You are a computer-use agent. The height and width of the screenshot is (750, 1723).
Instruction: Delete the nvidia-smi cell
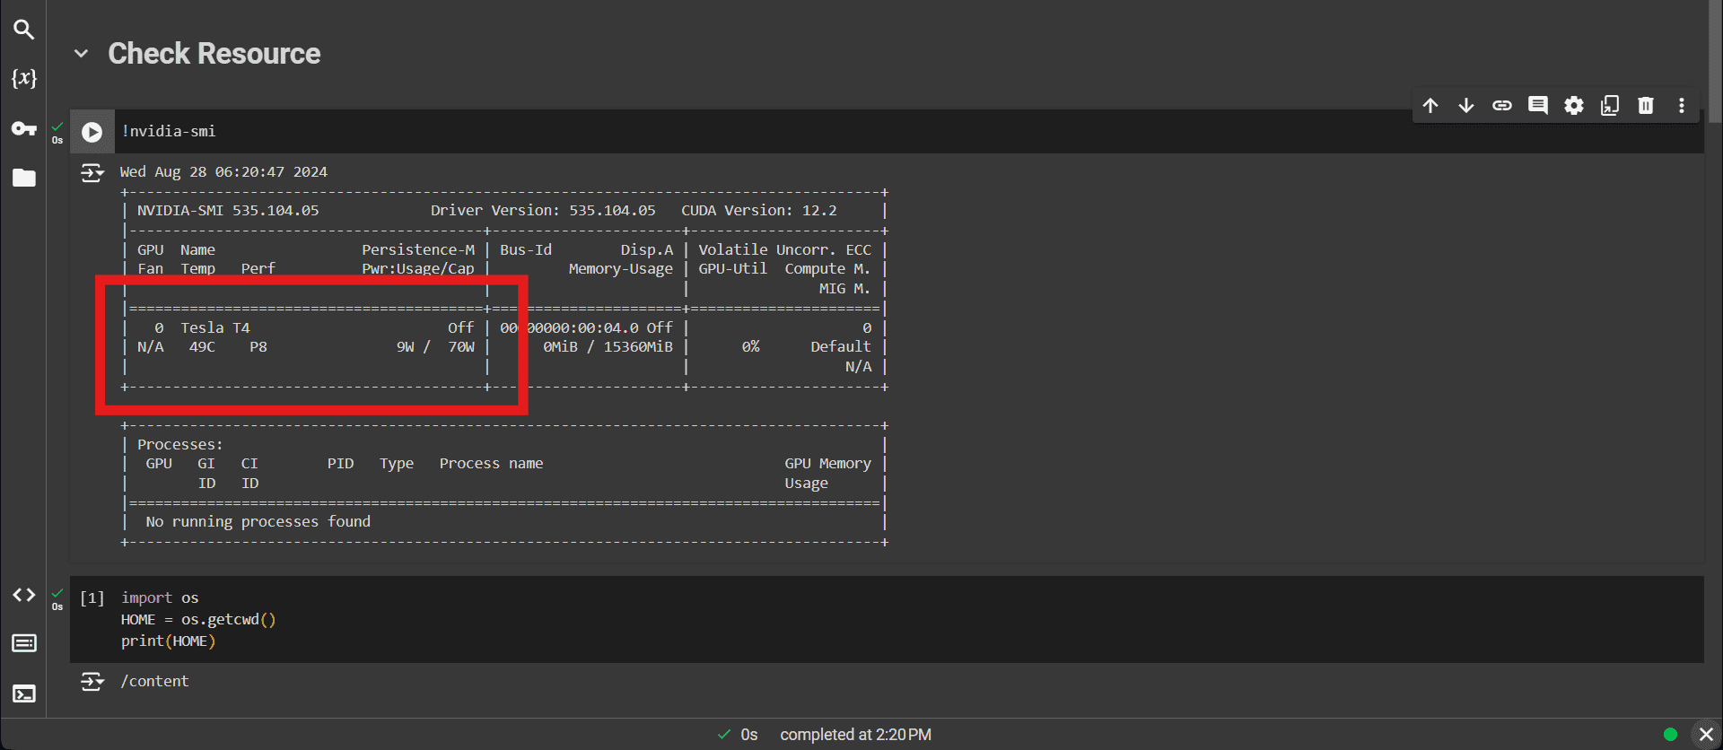coord(1646,106)
